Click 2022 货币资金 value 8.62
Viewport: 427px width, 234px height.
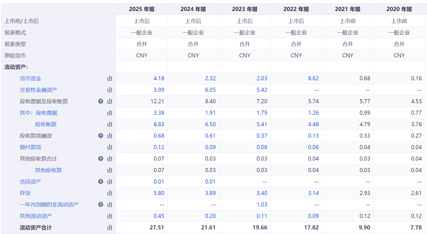point(313,79)
